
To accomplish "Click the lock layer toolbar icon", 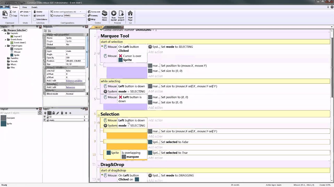I will 53,113.
